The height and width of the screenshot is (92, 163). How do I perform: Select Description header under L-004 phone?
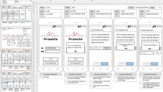coord(125,74)
